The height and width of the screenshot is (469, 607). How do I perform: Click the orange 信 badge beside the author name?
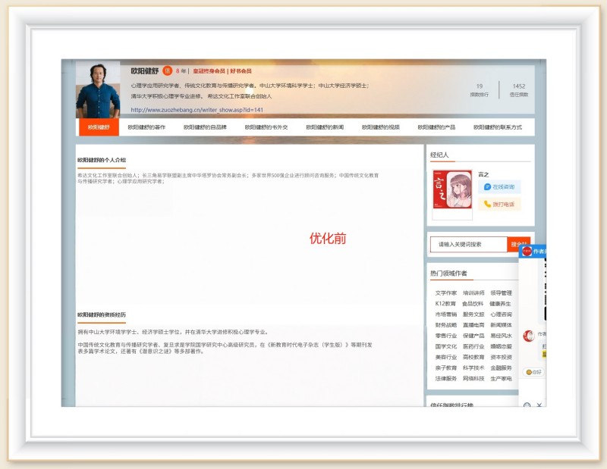[168, 70]
